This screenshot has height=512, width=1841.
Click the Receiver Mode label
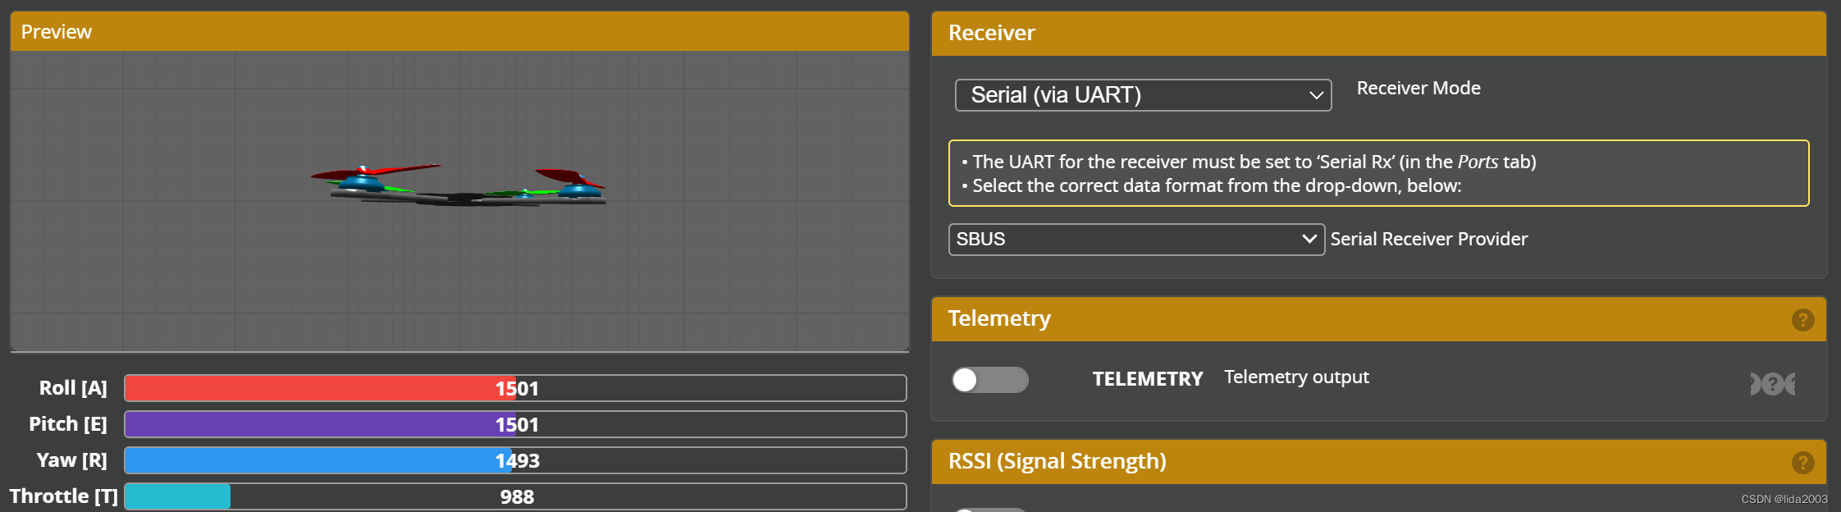click(x=1418, y=88)
